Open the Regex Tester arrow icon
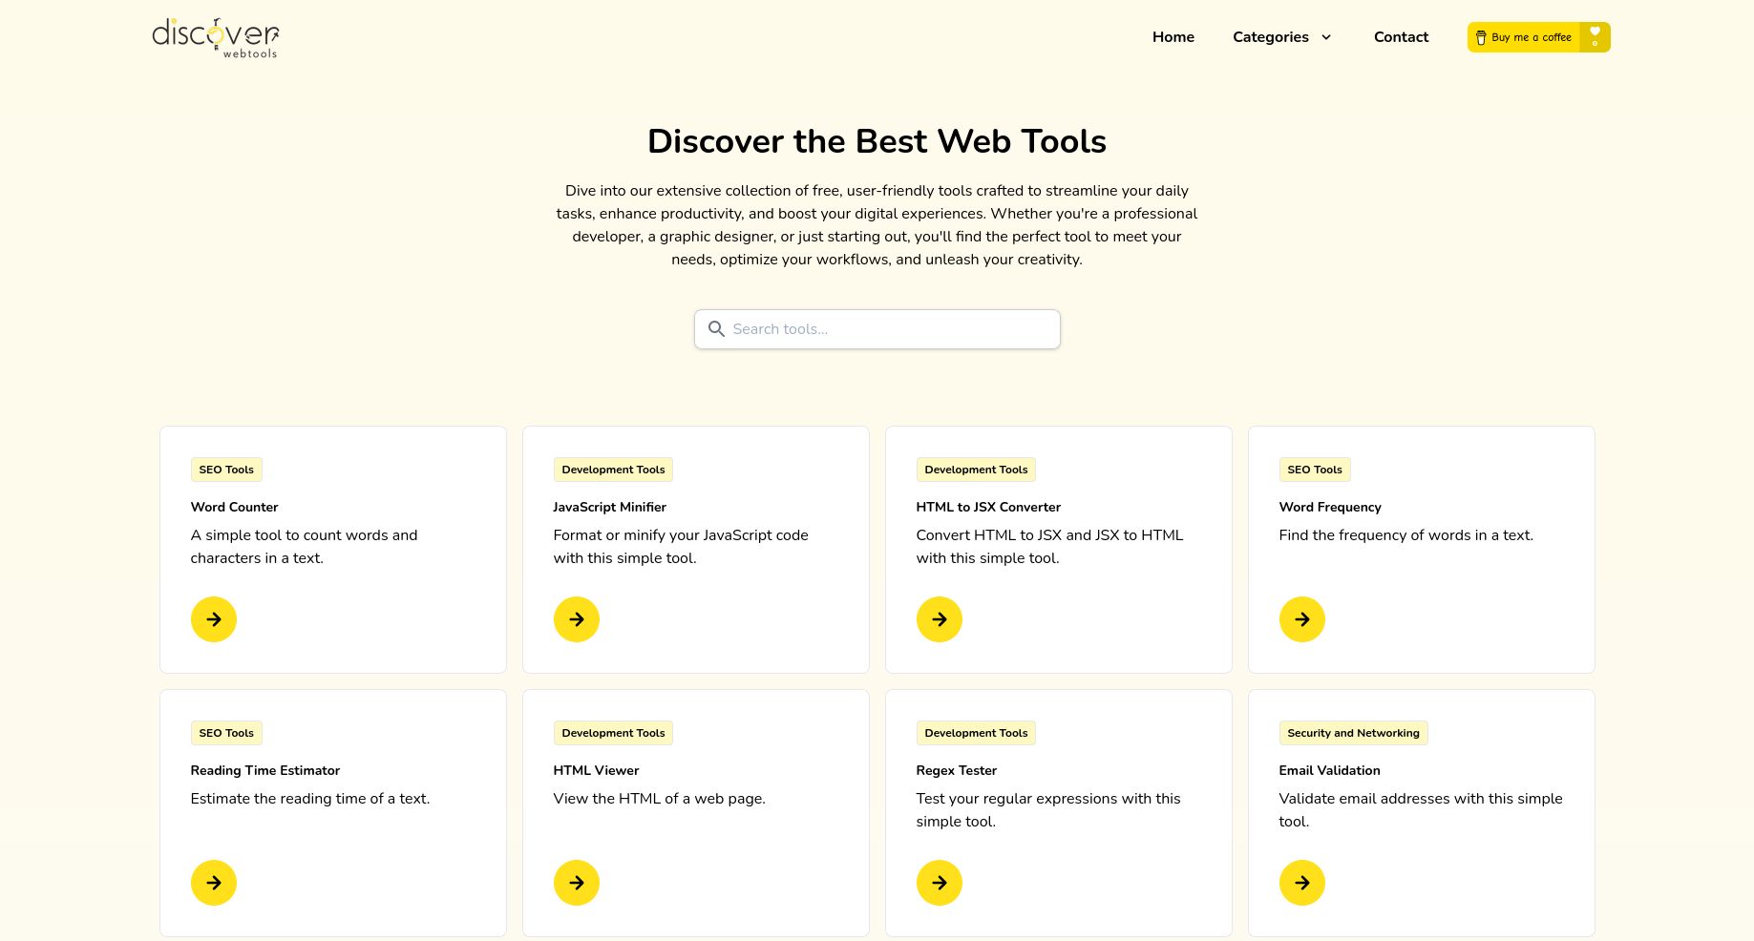Viewport: 1754px width, 941px height. 939,883
